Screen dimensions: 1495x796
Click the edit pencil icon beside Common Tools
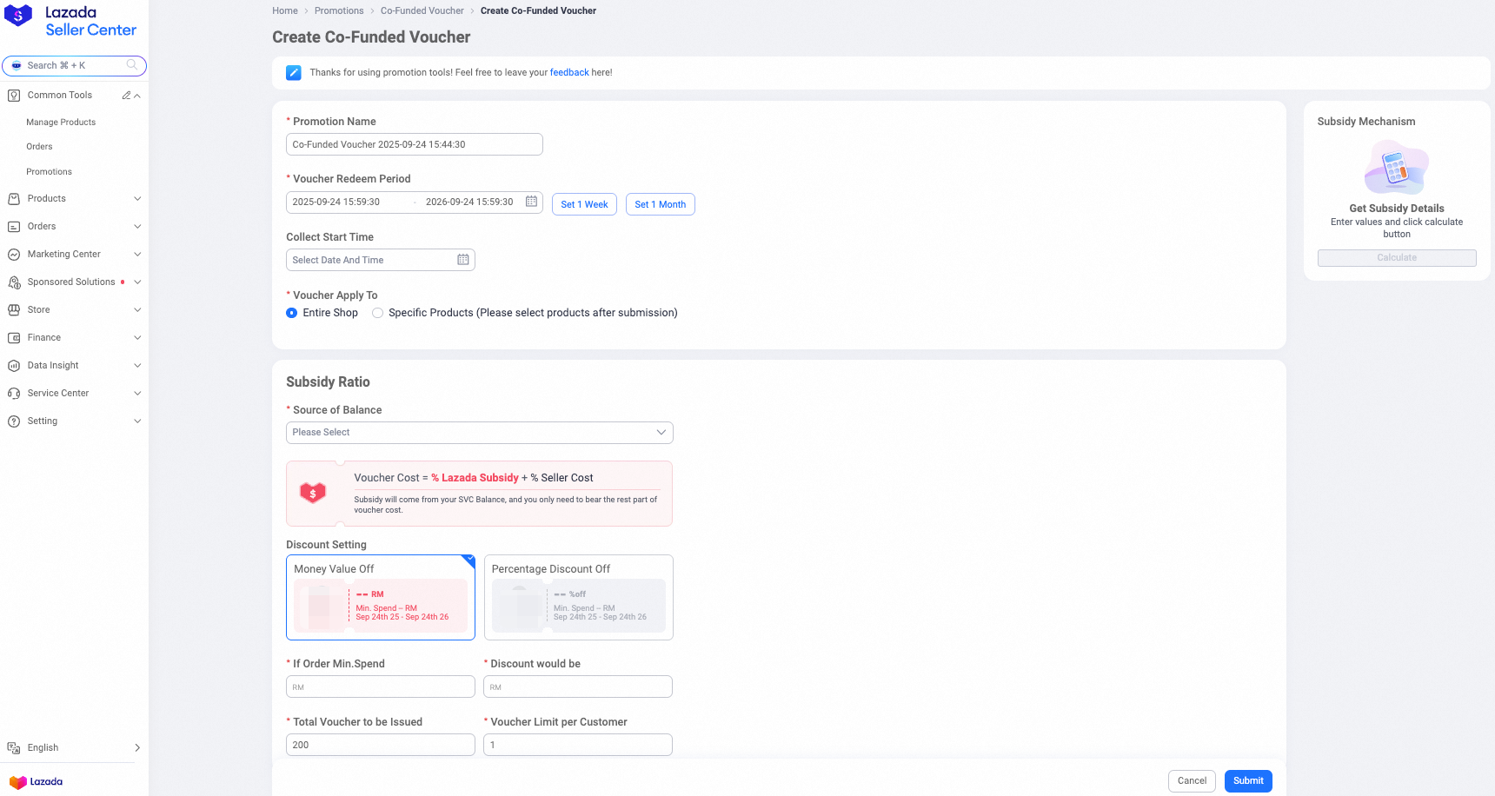pyautogui.click(x=126, y=96)
